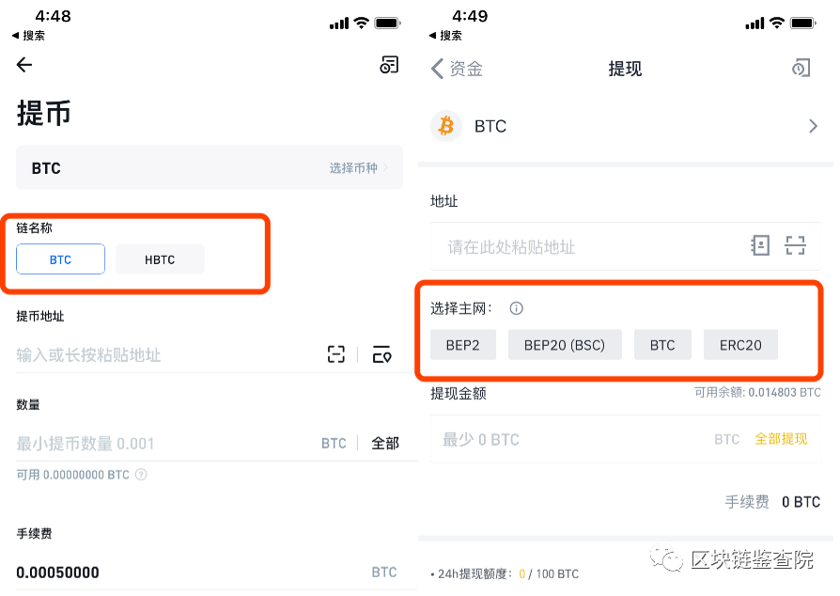Click the history icon on the right screen header
840x596 pixels.
click(801, 68)
